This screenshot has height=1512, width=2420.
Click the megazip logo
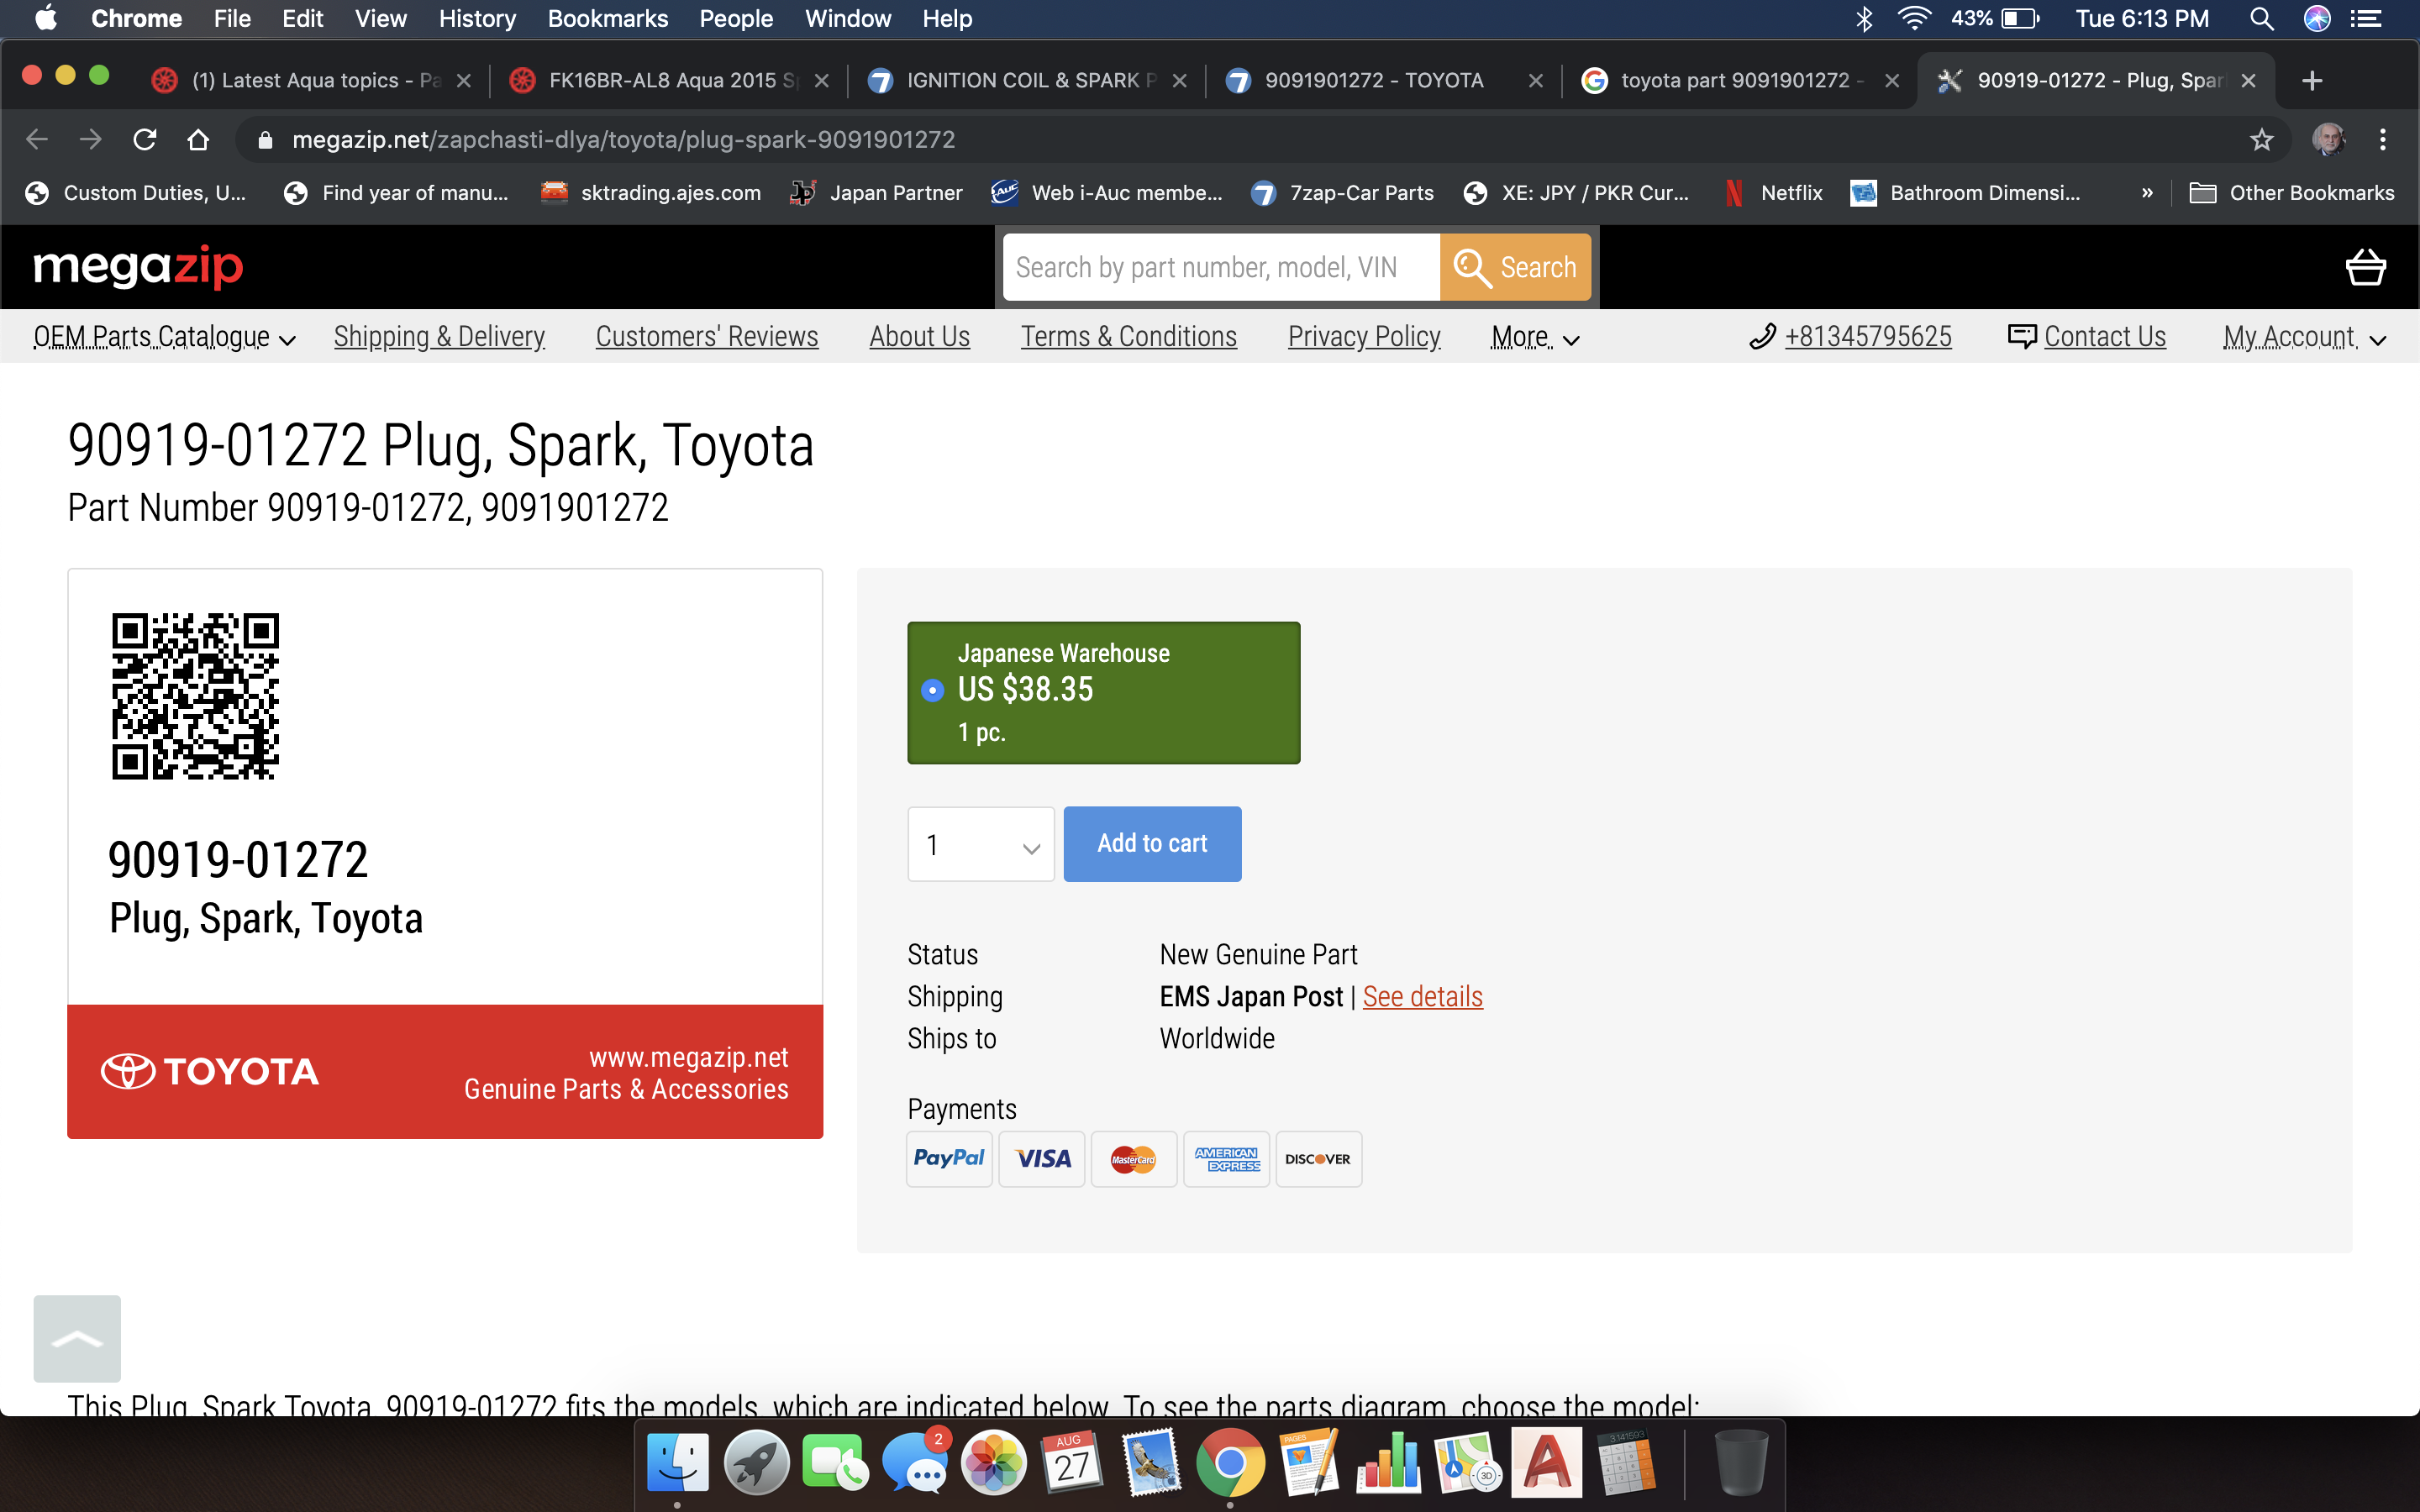pos(138,267)
